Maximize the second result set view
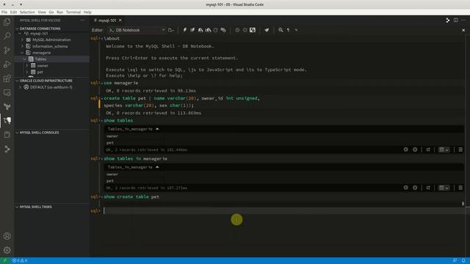This screenshot has width=470, height=264. 428,188
